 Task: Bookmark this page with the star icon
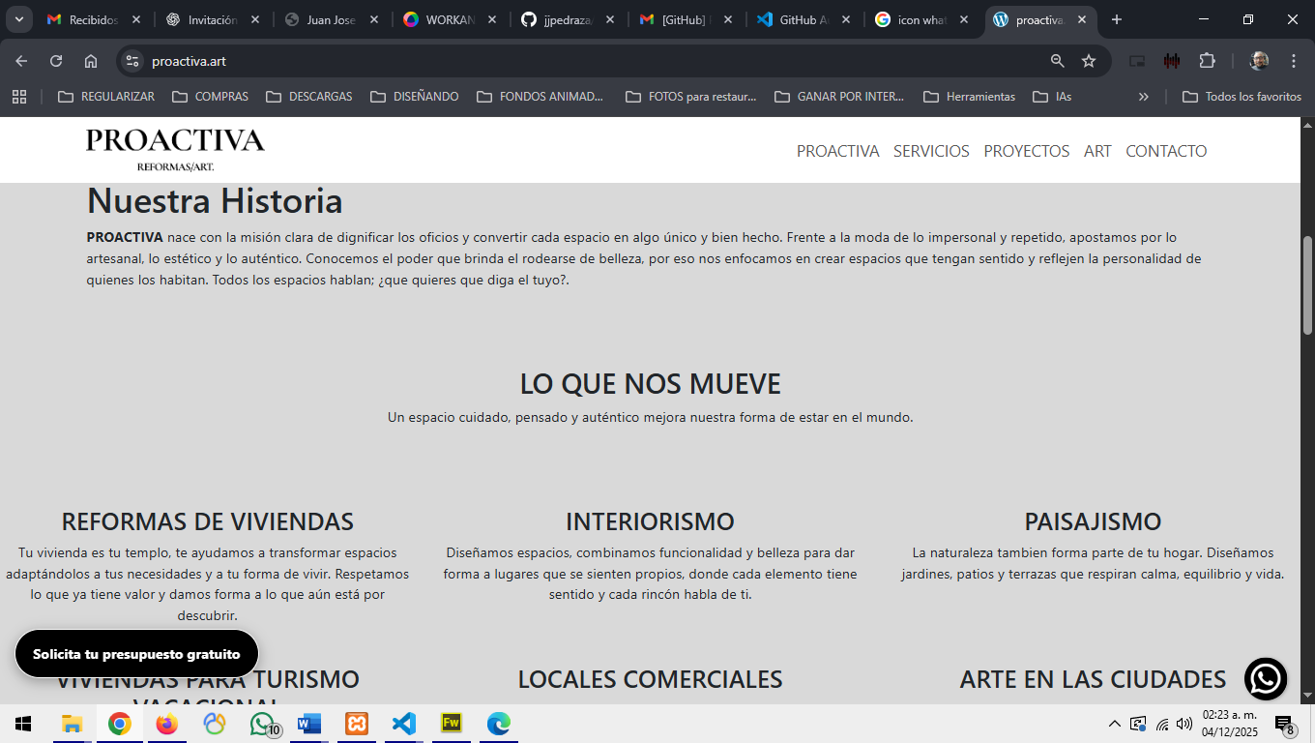click(1089, 61)
